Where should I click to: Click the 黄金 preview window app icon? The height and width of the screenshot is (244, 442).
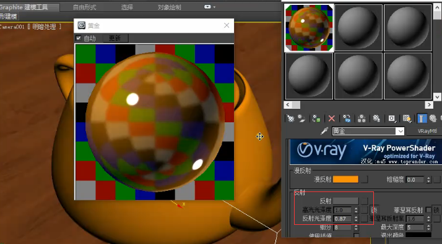coord(82,25)
